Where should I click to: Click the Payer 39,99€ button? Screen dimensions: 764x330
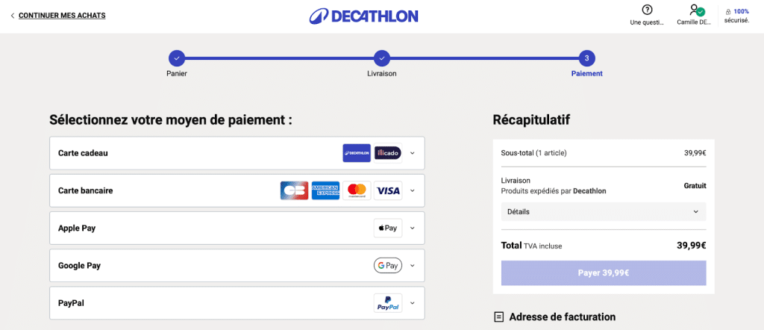click(x=603, y=273)
